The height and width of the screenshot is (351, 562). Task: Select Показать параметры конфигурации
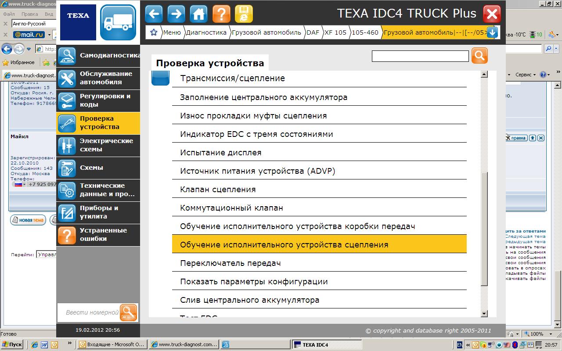pos(319,281)
